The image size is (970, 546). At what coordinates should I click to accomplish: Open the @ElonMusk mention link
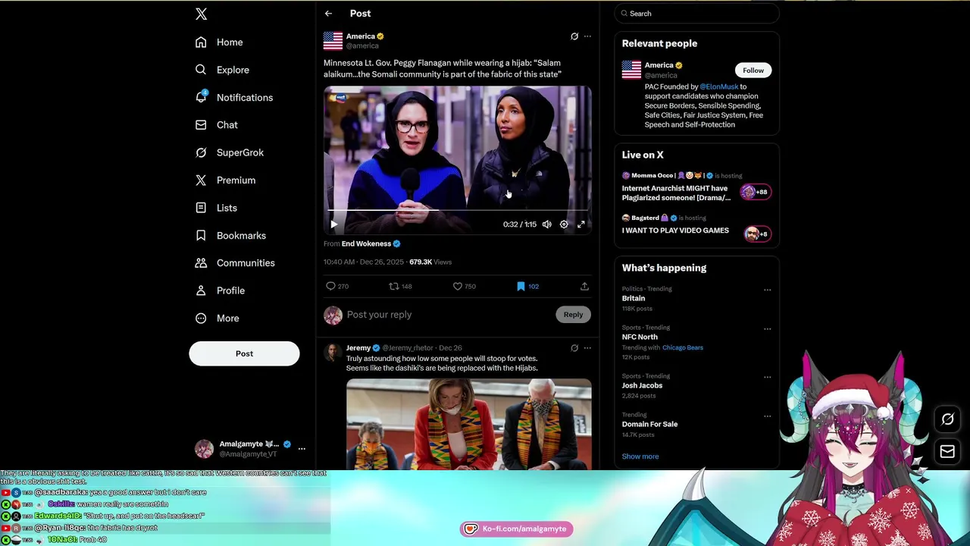[x=718, y=87]
